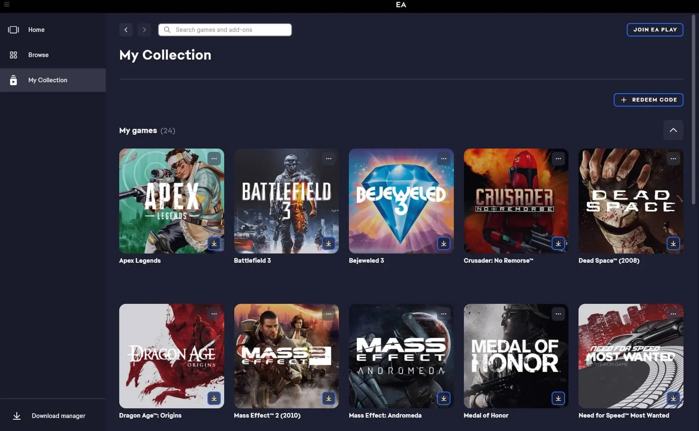Download Battlefield 3 via its download icon
This screenshot has width=699, height=431.
329,243
